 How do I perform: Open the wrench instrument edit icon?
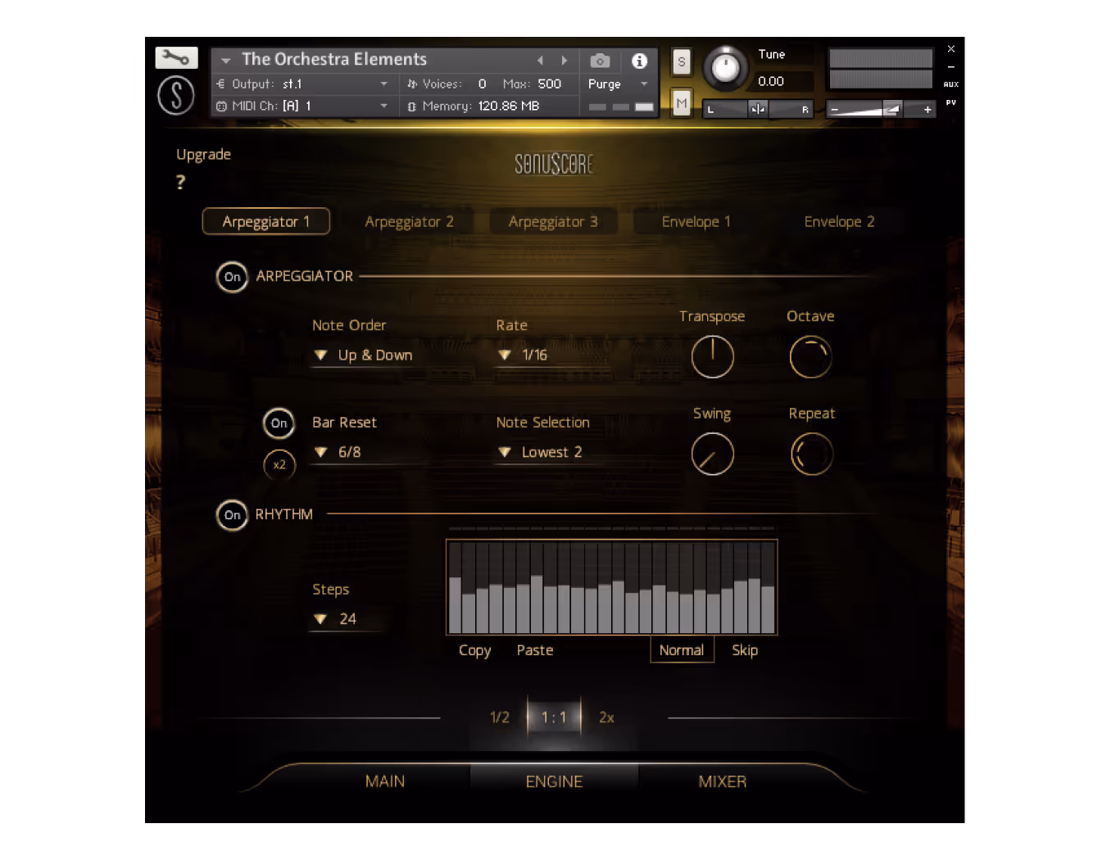click(x=176, y=57)
